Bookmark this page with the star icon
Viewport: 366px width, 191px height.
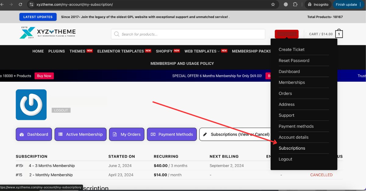273,5
